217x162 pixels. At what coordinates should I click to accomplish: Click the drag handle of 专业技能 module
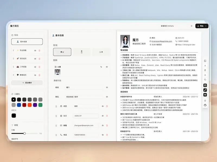[x=13, y=50]
